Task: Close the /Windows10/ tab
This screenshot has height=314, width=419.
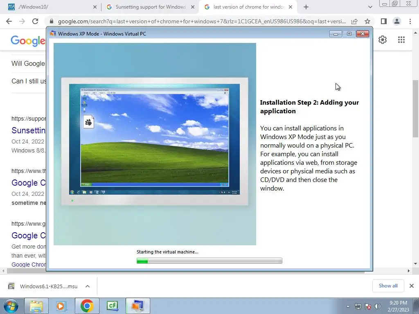Action: pos(95,7)
